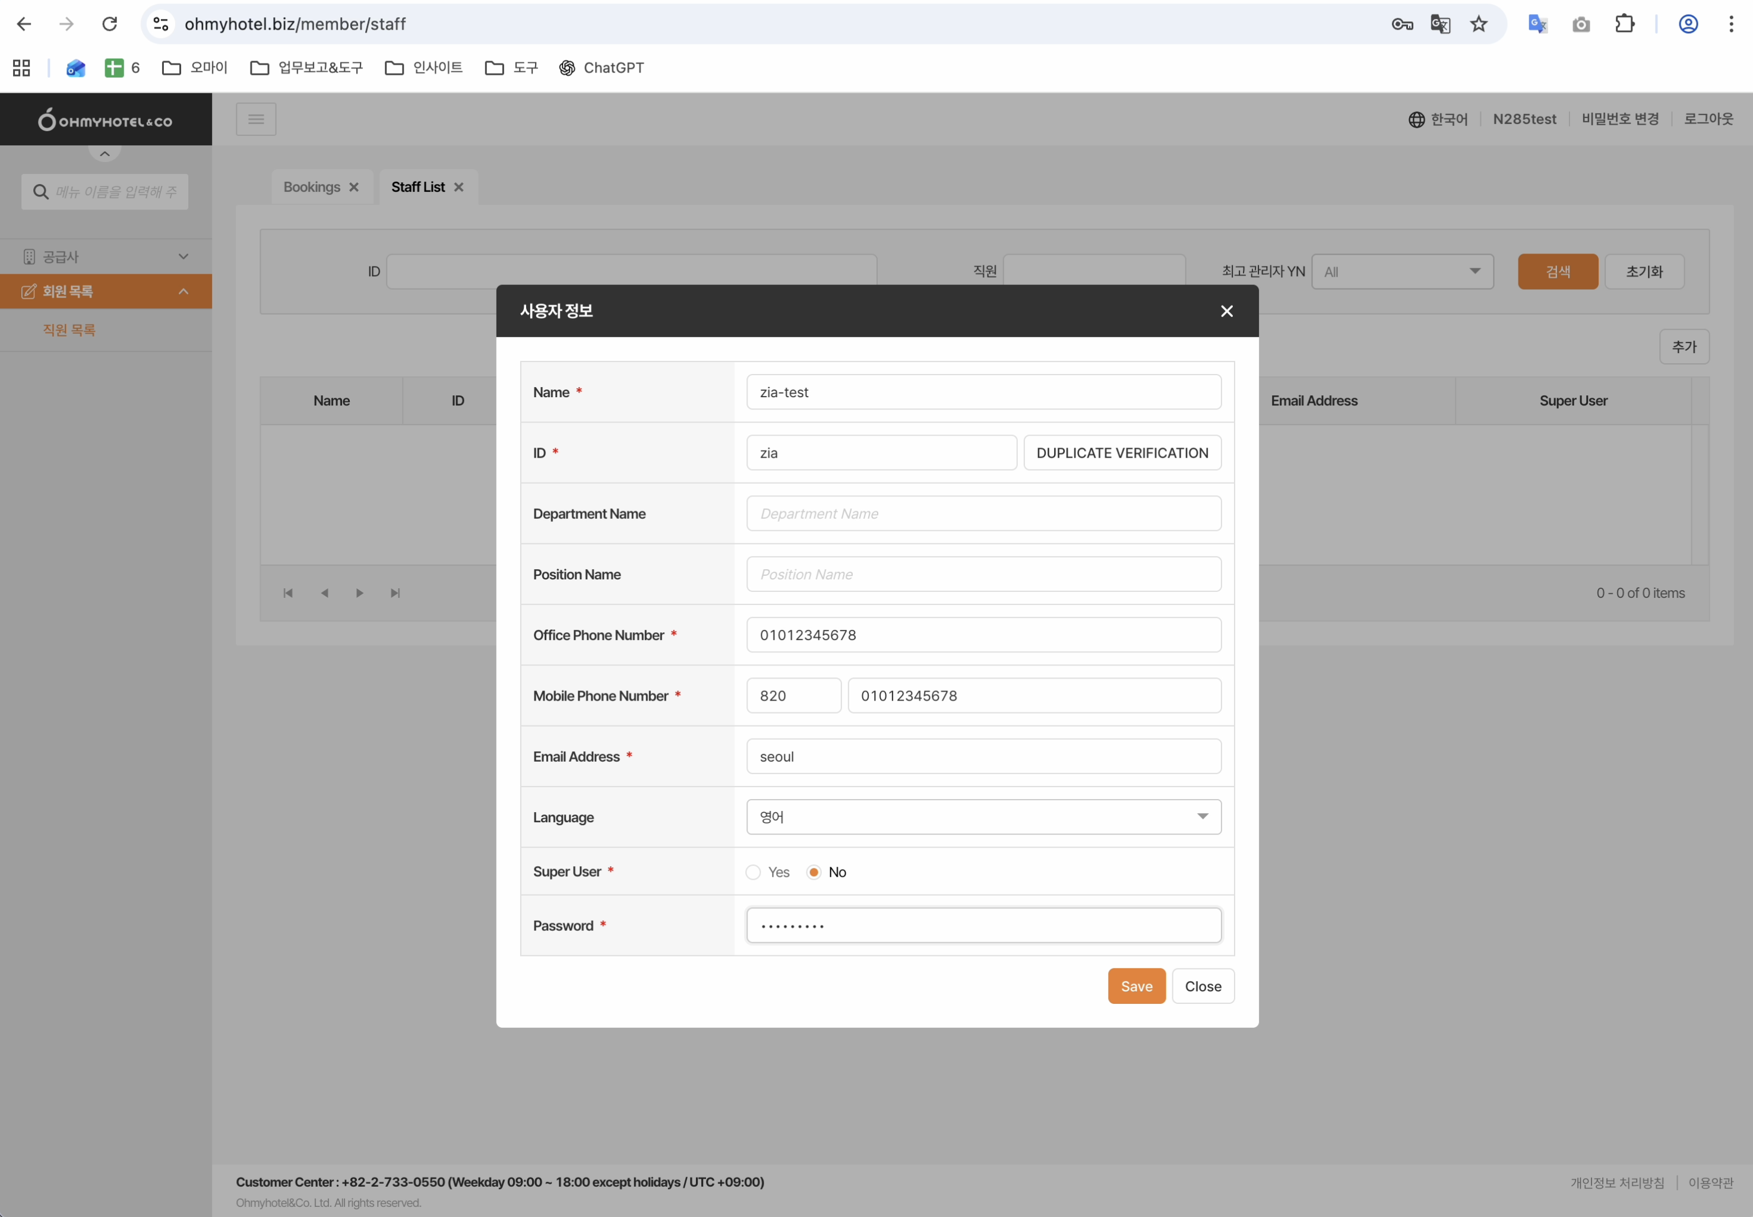The image size is (1753, 1217).
Task: Click the Google Translate icon in address bar
Action: click(x=1439, y=24)
